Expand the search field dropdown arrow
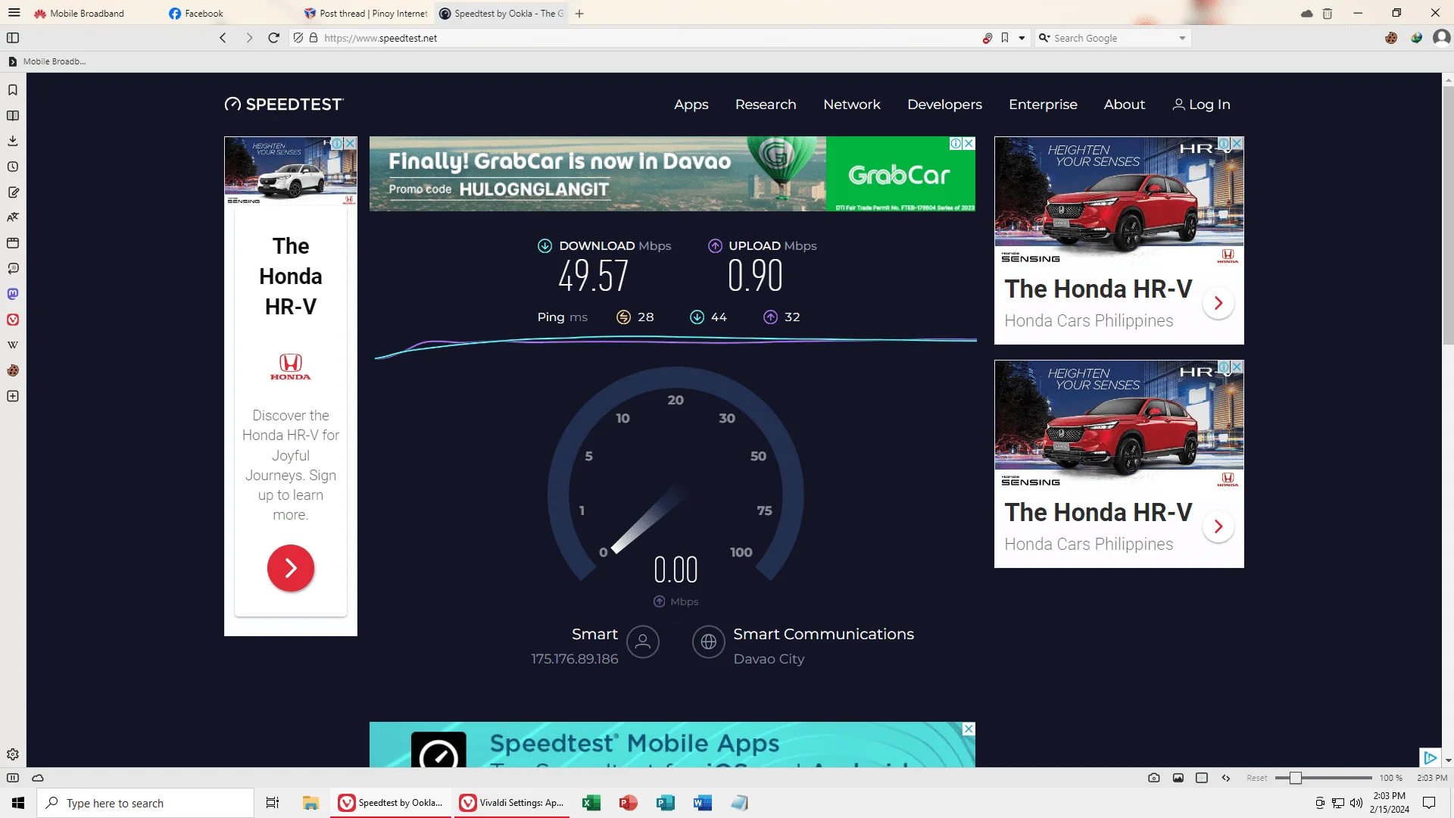The height and width of the screenshot is (818, 1454). click(1182, 38)
